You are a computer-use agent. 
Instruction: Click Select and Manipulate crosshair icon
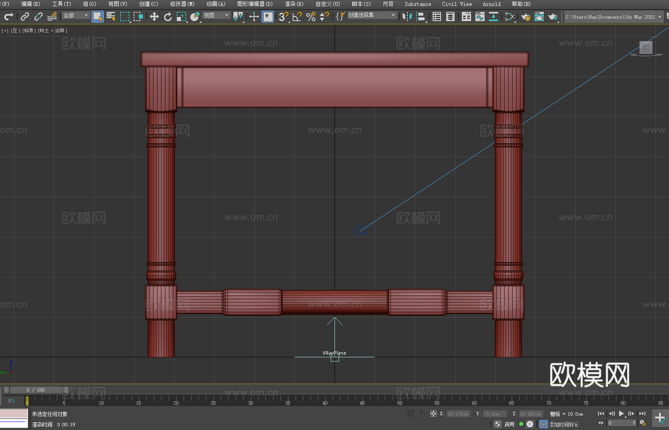pyautogui.click(x=254, y=16)
